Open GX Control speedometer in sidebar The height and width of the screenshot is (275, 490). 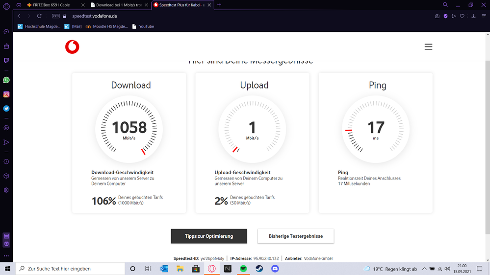(6, 32)
